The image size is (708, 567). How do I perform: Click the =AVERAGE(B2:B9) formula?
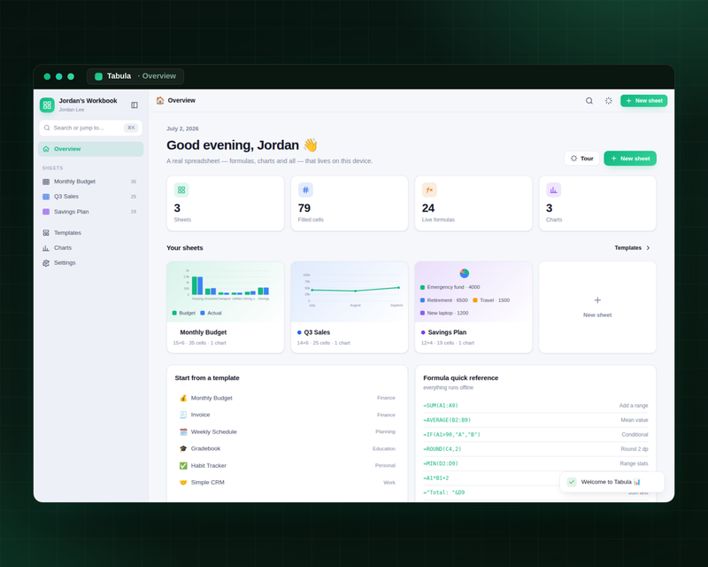pyautogui.click(x=447, y=420)
